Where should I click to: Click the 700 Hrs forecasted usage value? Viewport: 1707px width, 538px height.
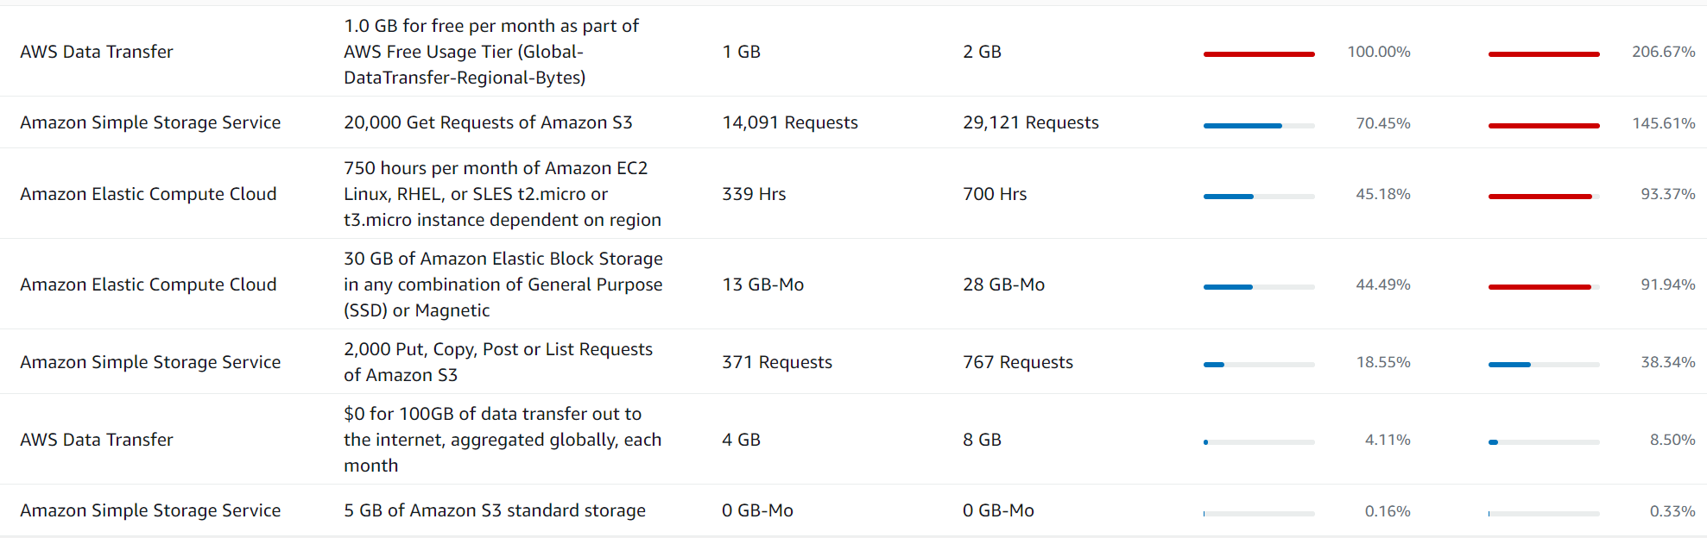coord(995,194)
